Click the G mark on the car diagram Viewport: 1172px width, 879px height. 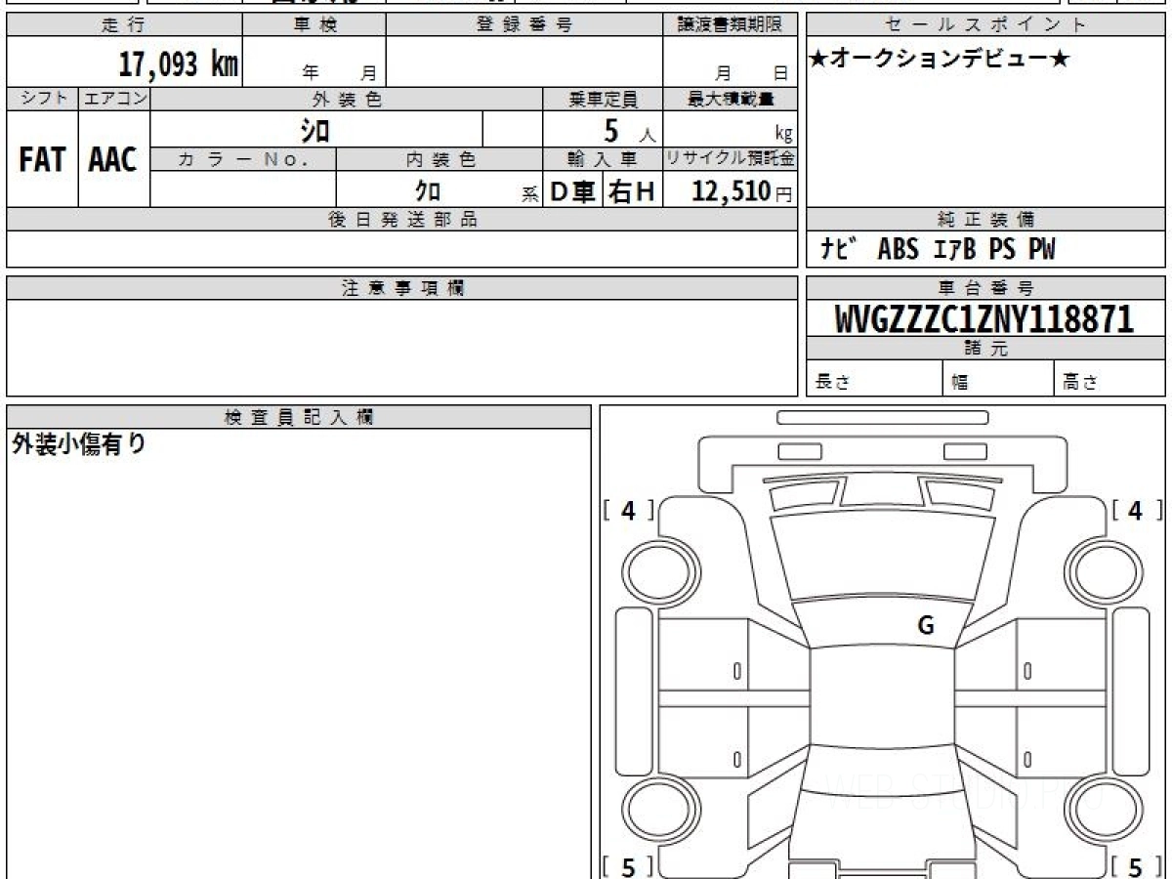[x=926, y=626]
